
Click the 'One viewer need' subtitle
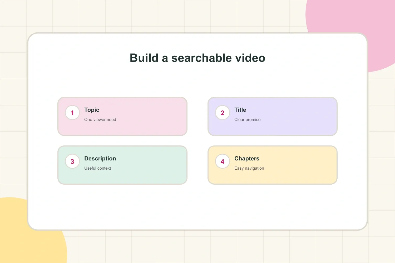(x=100, y=120)
